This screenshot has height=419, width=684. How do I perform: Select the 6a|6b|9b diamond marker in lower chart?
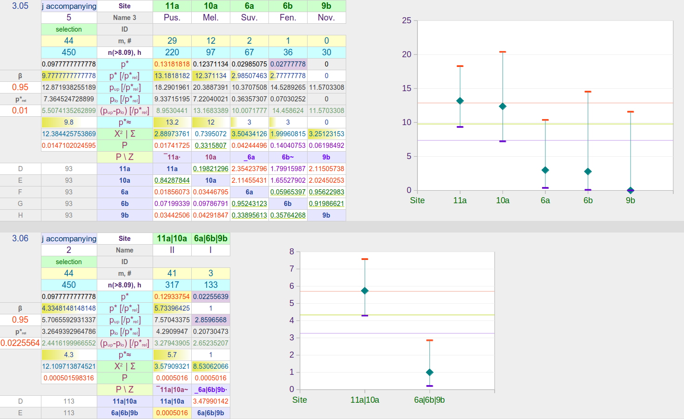tap(429, 372)
